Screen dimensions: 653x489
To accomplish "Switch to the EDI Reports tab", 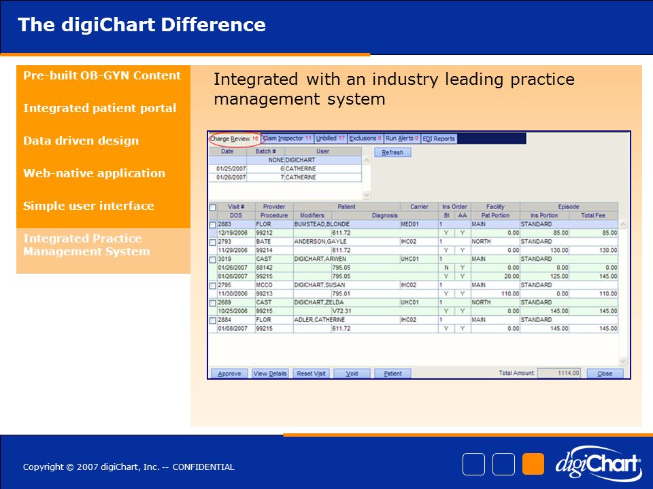I will (x=439, y=139).
